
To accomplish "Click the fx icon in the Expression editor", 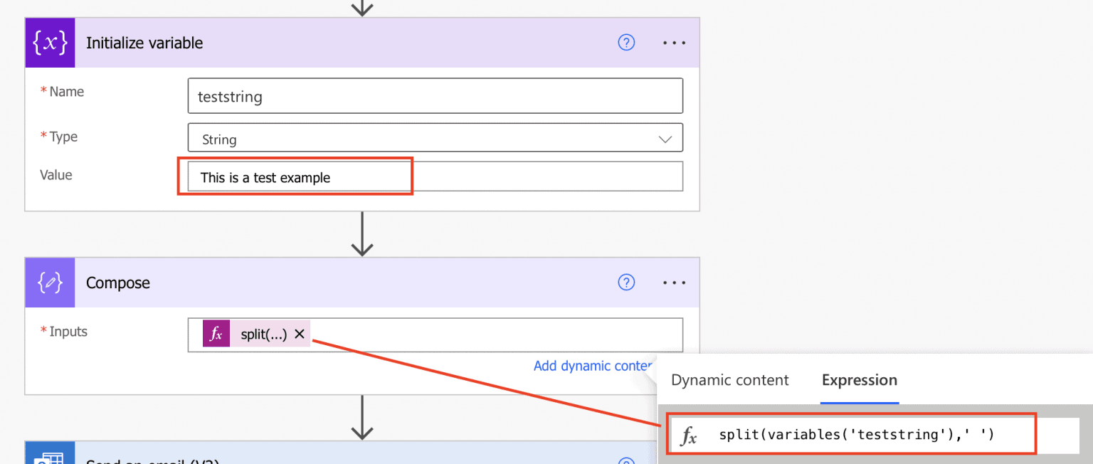I will (x=689, y=434).
